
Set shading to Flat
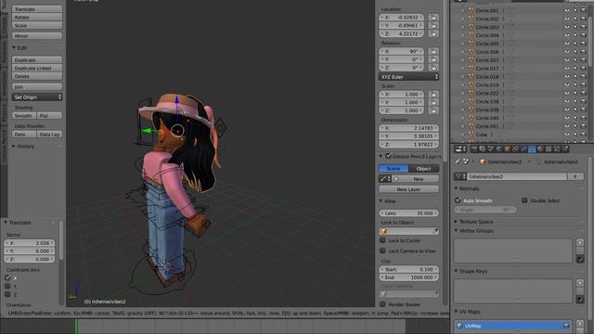coord(49,115)
